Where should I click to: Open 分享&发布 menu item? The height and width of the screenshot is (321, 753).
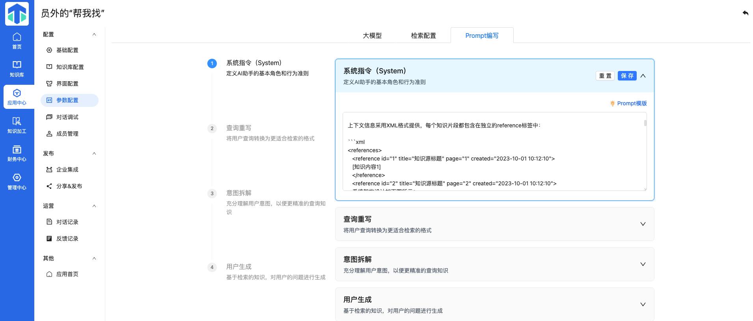point(69,186)
